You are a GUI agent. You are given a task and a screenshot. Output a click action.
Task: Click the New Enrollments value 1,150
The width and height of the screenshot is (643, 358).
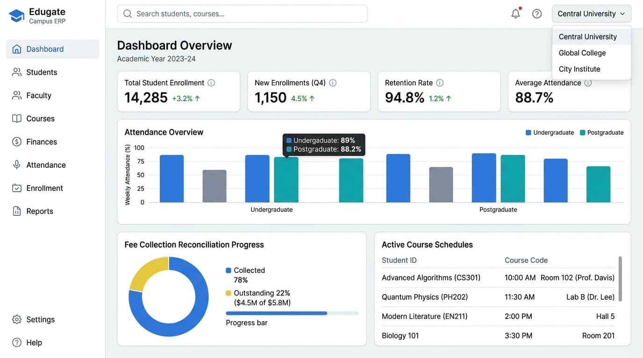pyautogui.click(x=271, y=97)
